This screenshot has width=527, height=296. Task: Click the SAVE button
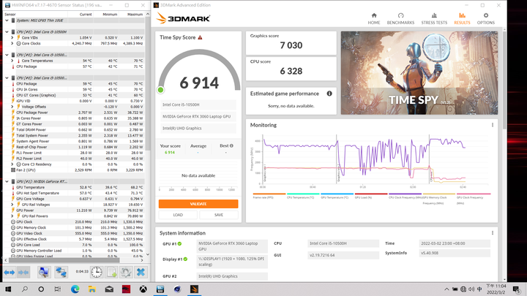[219, 215]
